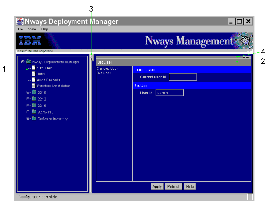Open the View menu
This screenshot has width=266, height=201.
(32, 29)
